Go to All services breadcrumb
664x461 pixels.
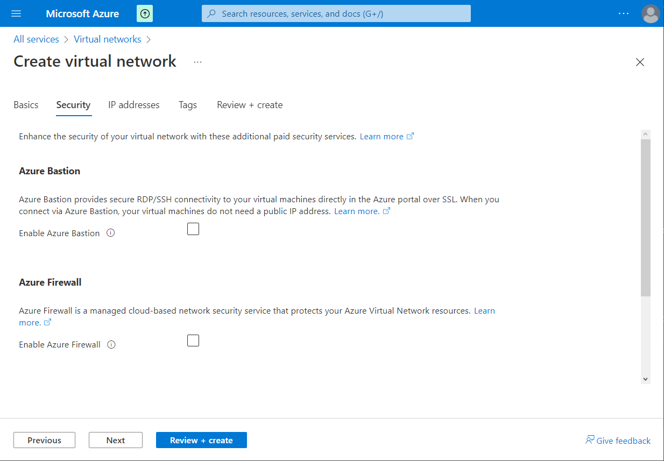click(x=36, y=39)
